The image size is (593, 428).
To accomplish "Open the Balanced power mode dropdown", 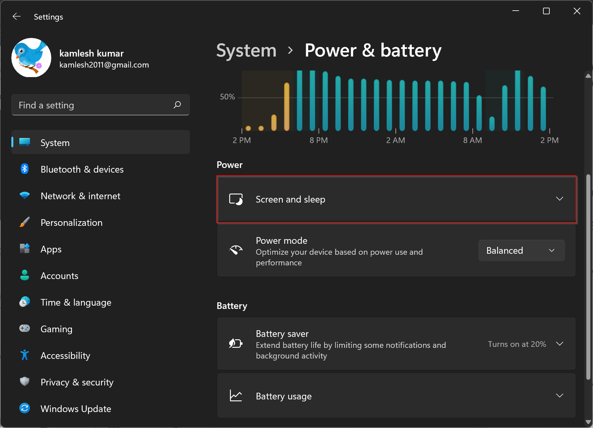I will [521, 250].
